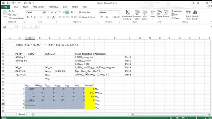Toggle Bottom Align in Alignment group
212x119 pixels.
tap(67, 12)
